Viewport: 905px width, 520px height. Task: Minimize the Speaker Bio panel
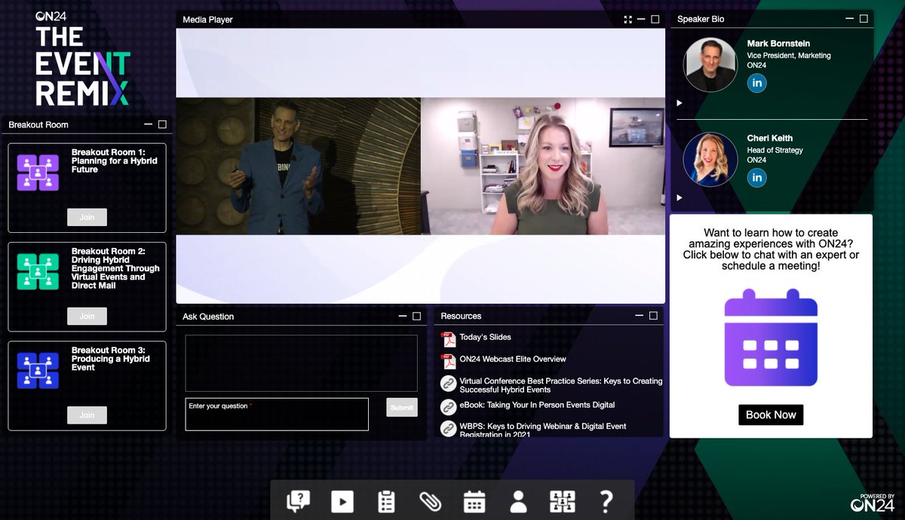(849, 19)
